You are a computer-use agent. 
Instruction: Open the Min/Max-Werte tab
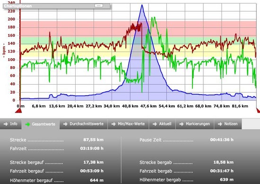[128, 124]
